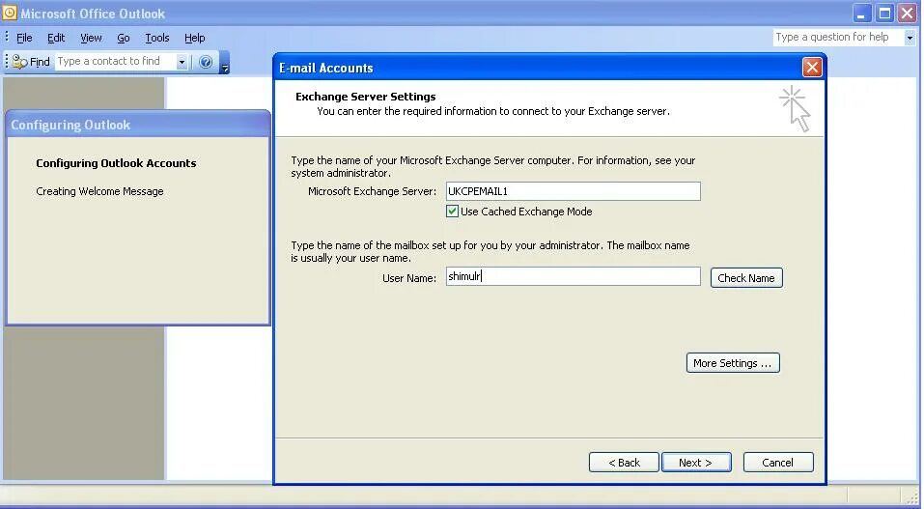Open the Help menu
The height and width of the screenshot is (509, 924).
point(194,38)
